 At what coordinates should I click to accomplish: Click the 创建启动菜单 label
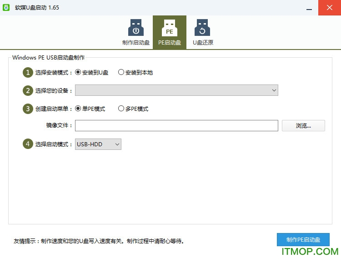click(54, 109)
